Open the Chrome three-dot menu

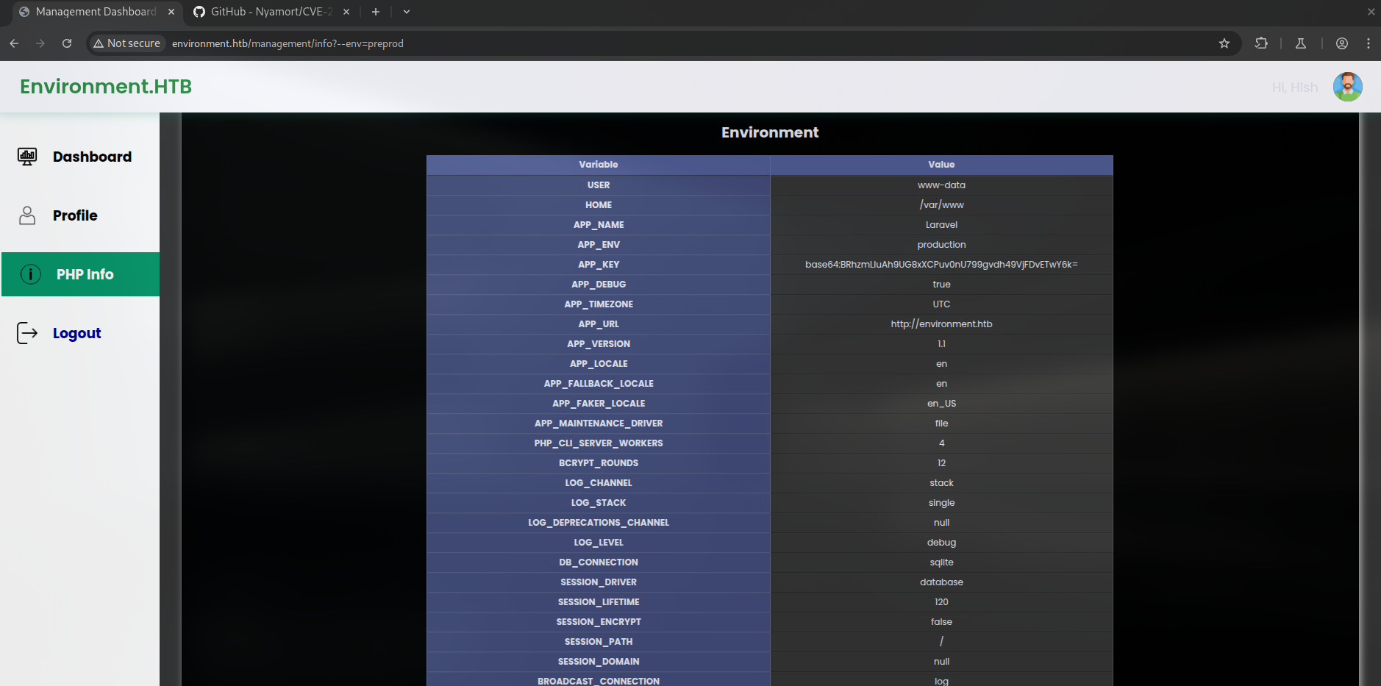click(x=1368, y=43)
